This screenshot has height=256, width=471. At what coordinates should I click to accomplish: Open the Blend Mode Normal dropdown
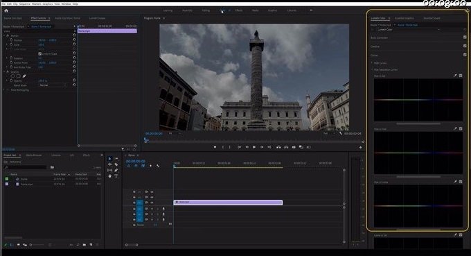[53, 85]
